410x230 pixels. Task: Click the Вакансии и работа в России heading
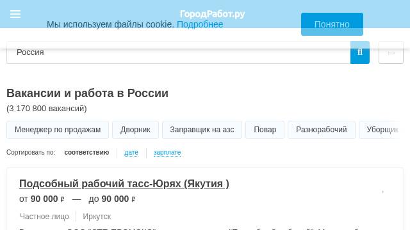coord(87,93)
